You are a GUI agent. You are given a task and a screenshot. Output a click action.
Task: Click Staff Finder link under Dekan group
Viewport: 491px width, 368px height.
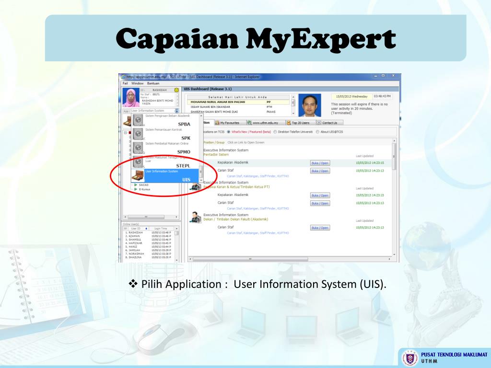click(x=268, y=233)
